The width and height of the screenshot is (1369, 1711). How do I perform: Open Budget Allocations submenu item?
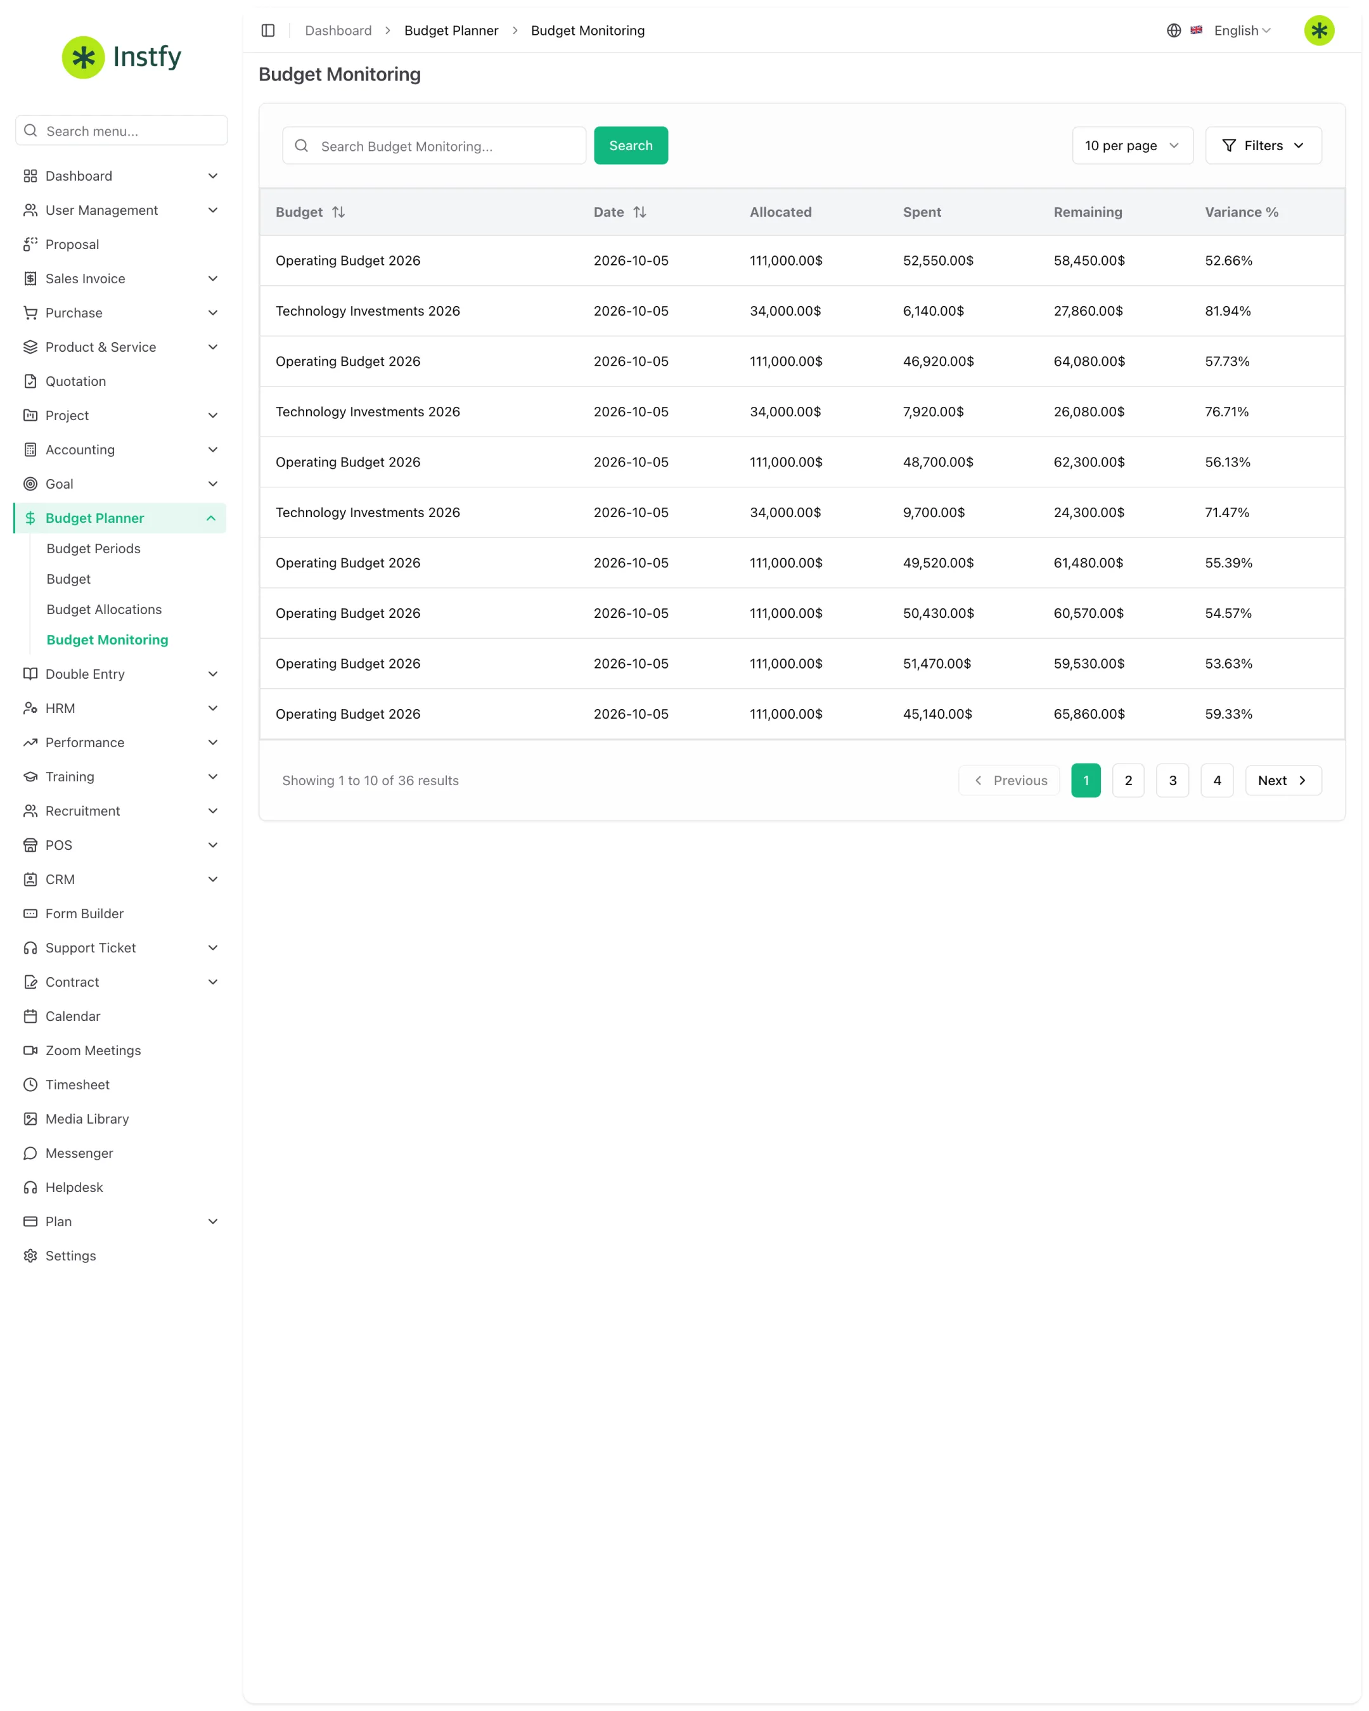coord(104,610)
